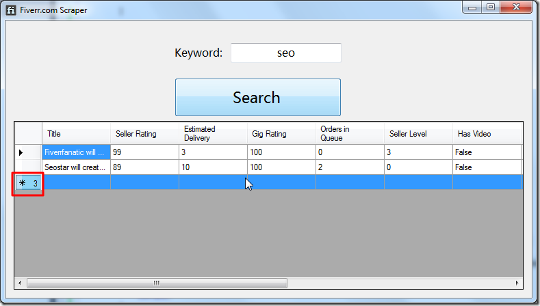Viewport: 540px width, 306px height.
Task: Click the Fiverr app icon in title bar
Action: coord(11,10)
